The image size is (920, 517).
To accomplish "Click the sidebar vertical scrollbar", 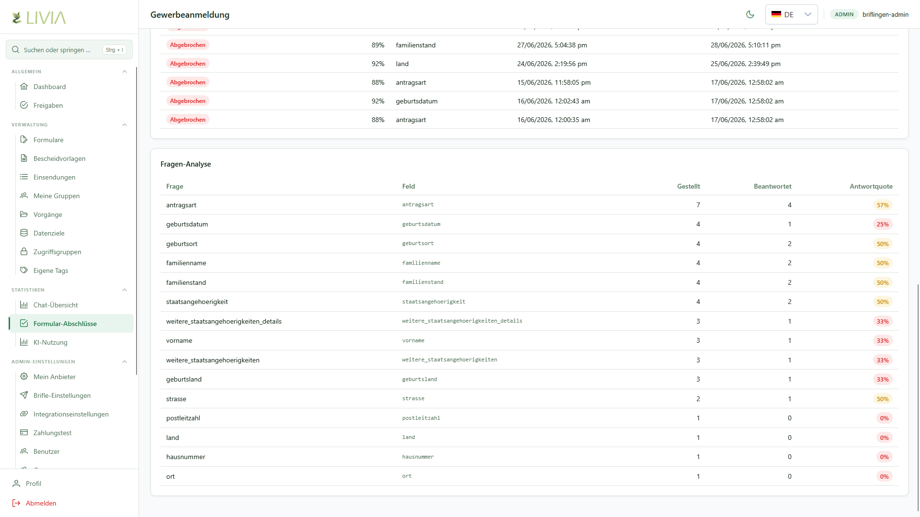I will [x=137, y=220].
